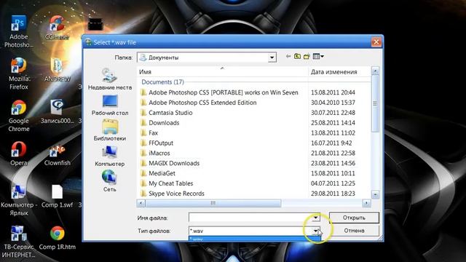The height and width of the screenshot is (262, 466).
Task: Open the view menu icon in dialog
Action: tap(318, 56)
